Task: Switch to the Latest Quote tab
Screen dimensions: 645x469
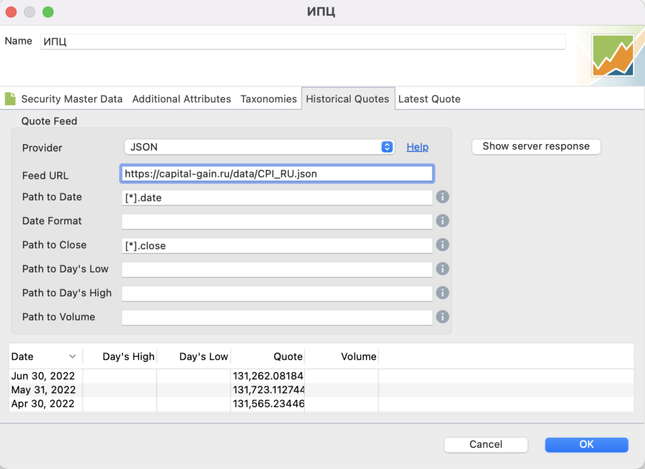Action: coord(429,99)
